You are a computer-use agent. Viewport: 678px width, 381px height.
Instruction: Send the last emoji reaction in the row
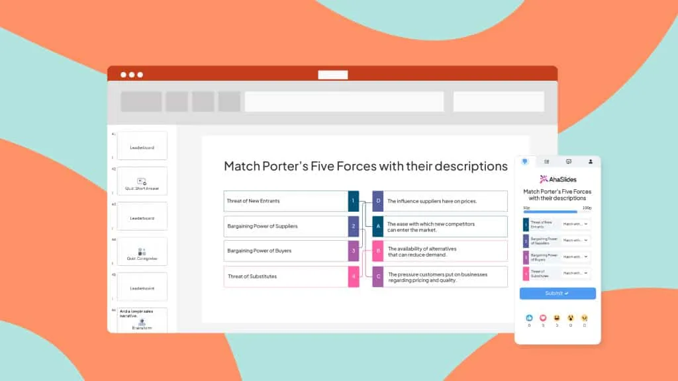[x=584, y=316]
